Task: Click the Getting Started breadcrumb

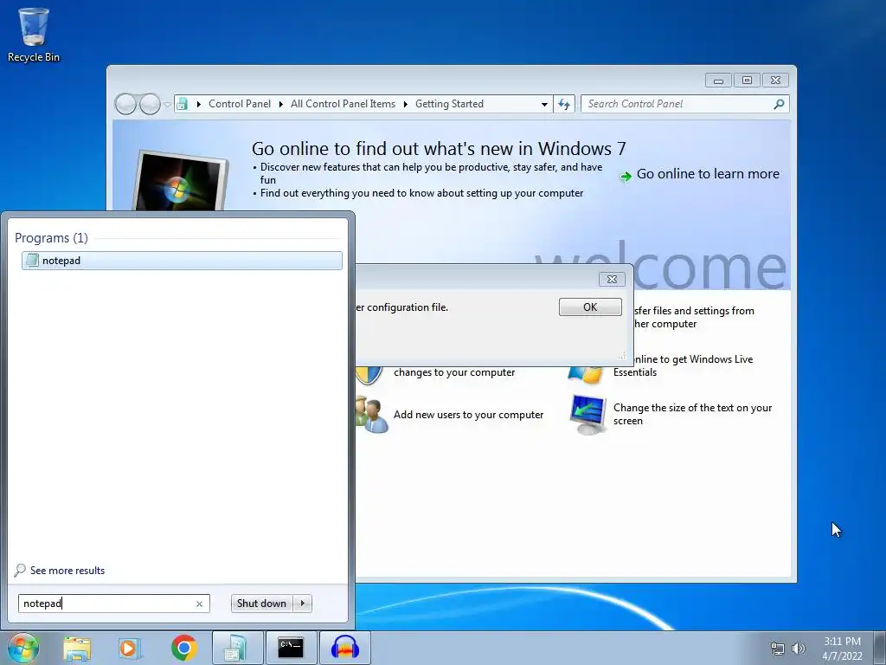Action: point(449,104)
